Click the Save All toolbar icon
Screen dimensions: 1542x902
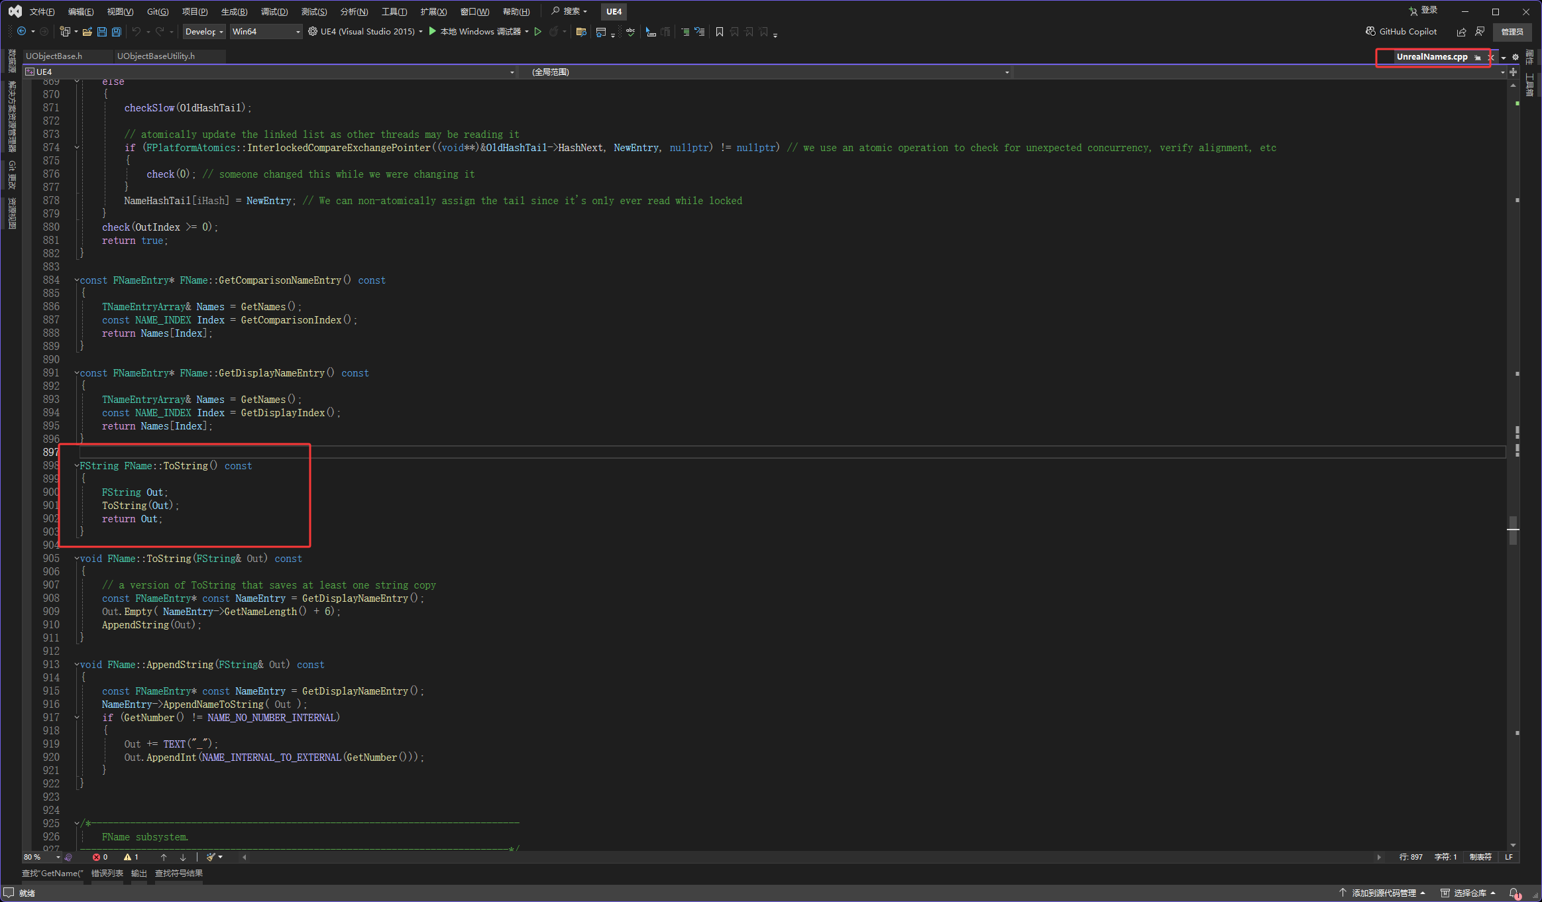point(117,32)
